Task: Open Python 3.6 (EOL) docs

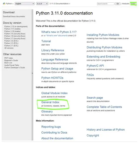Action: pyautogui.click(x=11, y=41)
